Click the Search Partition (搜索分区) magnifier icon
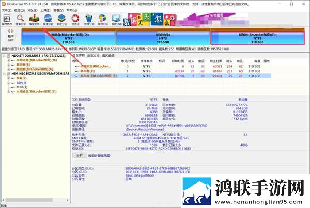This screenshot has width=310, height=208. coord(21,20)
